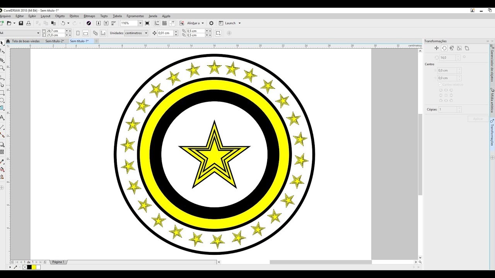Select the Pick tool arrow
Screen dimensions: 495x278
[x=2, y=43]
